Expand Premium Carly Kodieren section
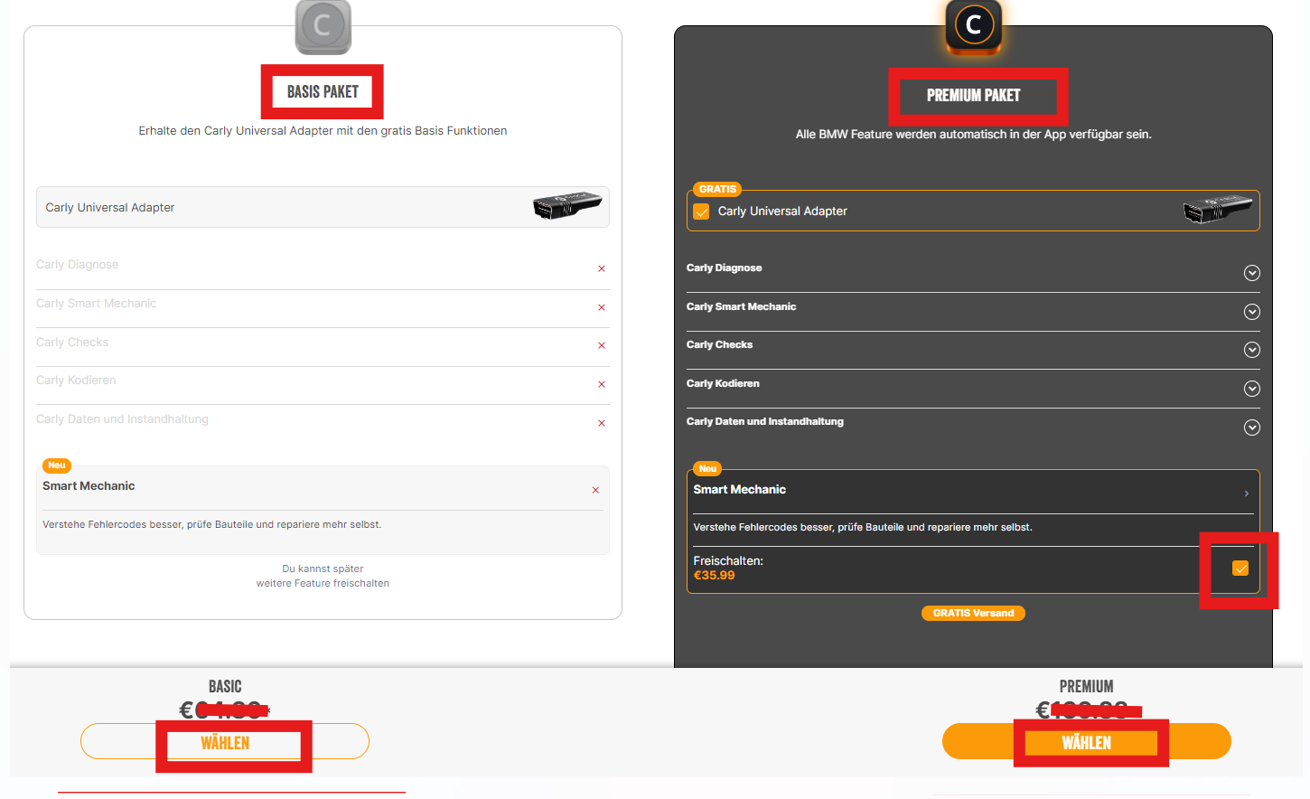Image resolution: width=1310 pixels, height=799 pixels. click(1252, 389)
